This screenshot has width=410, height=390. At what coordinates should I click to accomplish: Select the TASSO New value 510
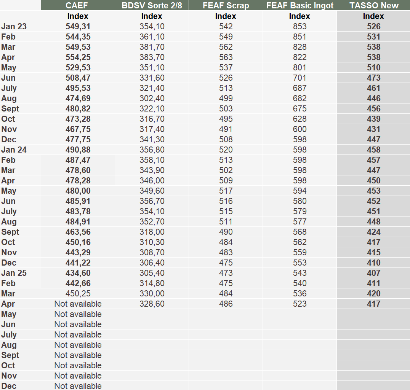coord(374,67)
